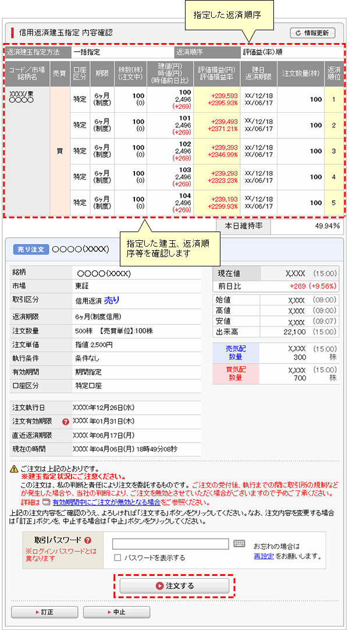The height and width of the screenshot is (630, 349).
Task: Click help icon beside 注文有効期限
Action: 66,421
